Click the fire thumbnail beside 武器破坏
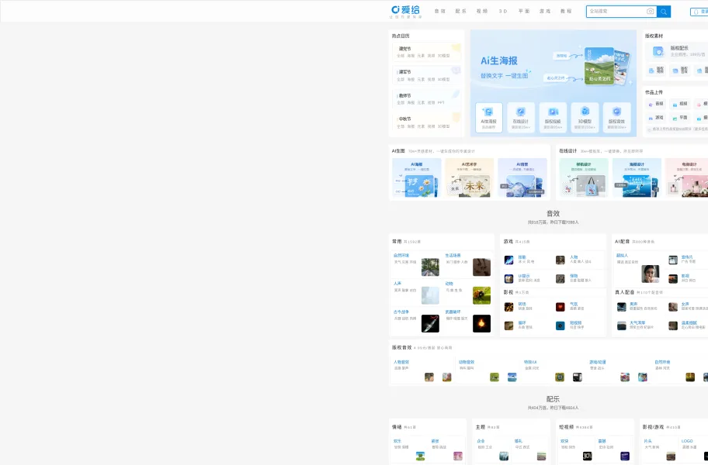 coord(482,323)
